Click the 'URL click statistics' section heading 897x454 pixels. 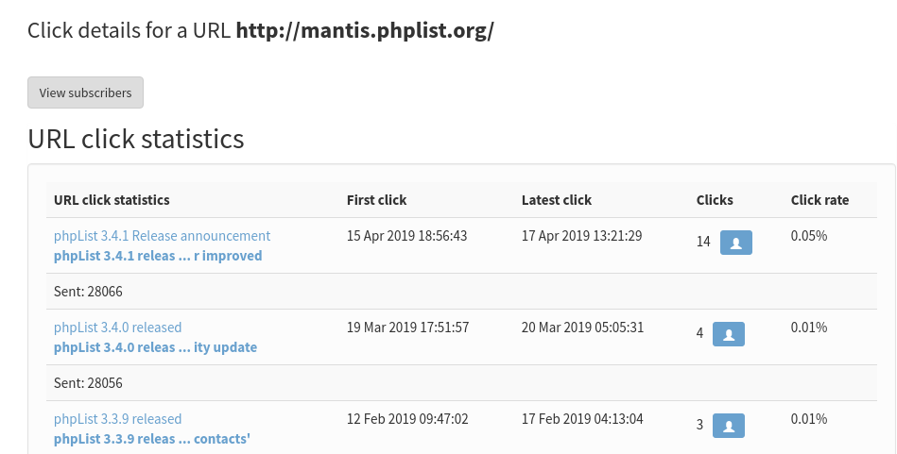click(136, 140)
